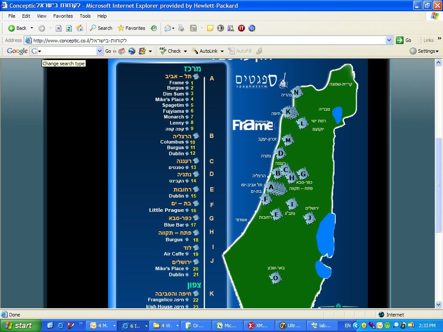Expand the Links toolbar chevron
The height and width of the screenshot is (332, 443).
440,38
